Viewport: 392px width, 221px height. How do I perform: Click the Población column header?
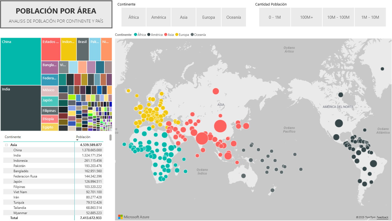tap(83, 137)
